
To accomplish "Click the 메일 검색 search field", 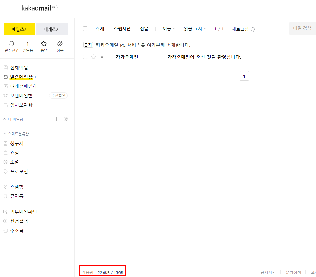I will 302,28.
